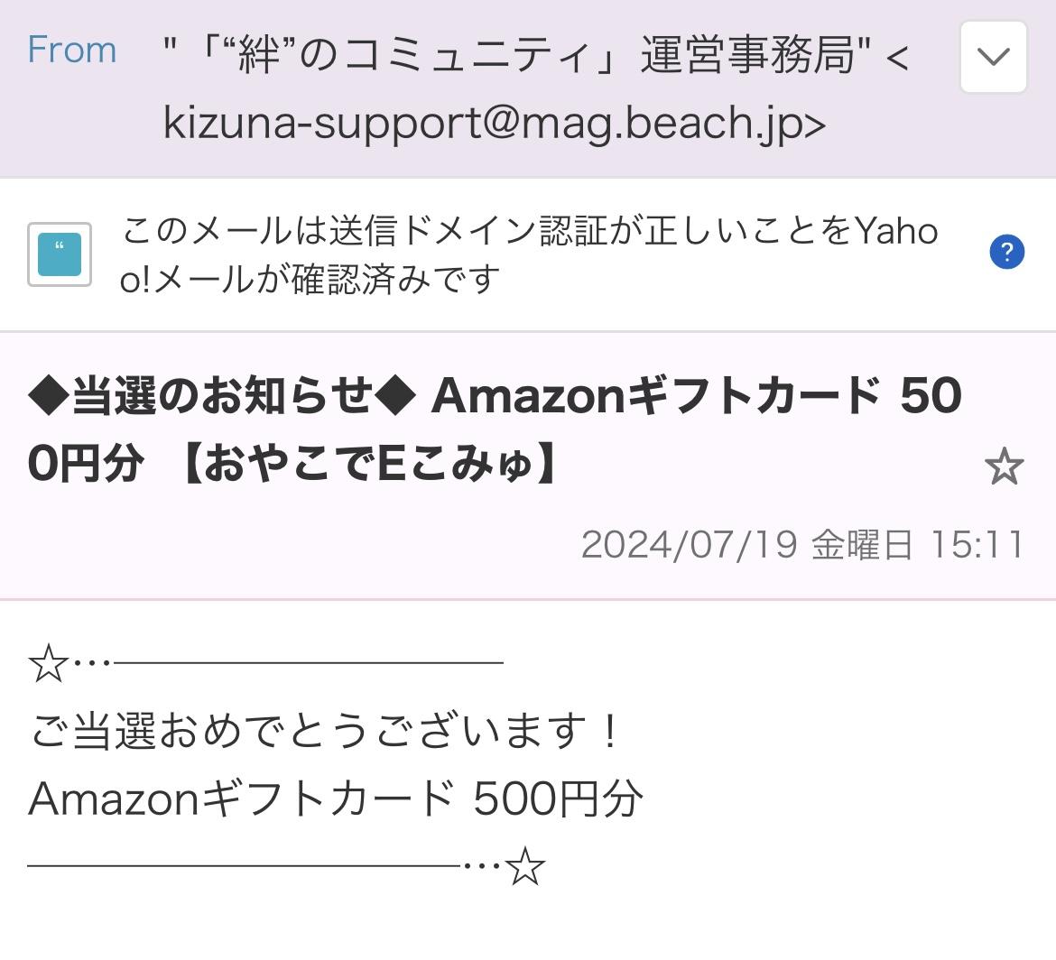
Task: Open the domain authentication help icon
Action: (x=1006, y=253)
